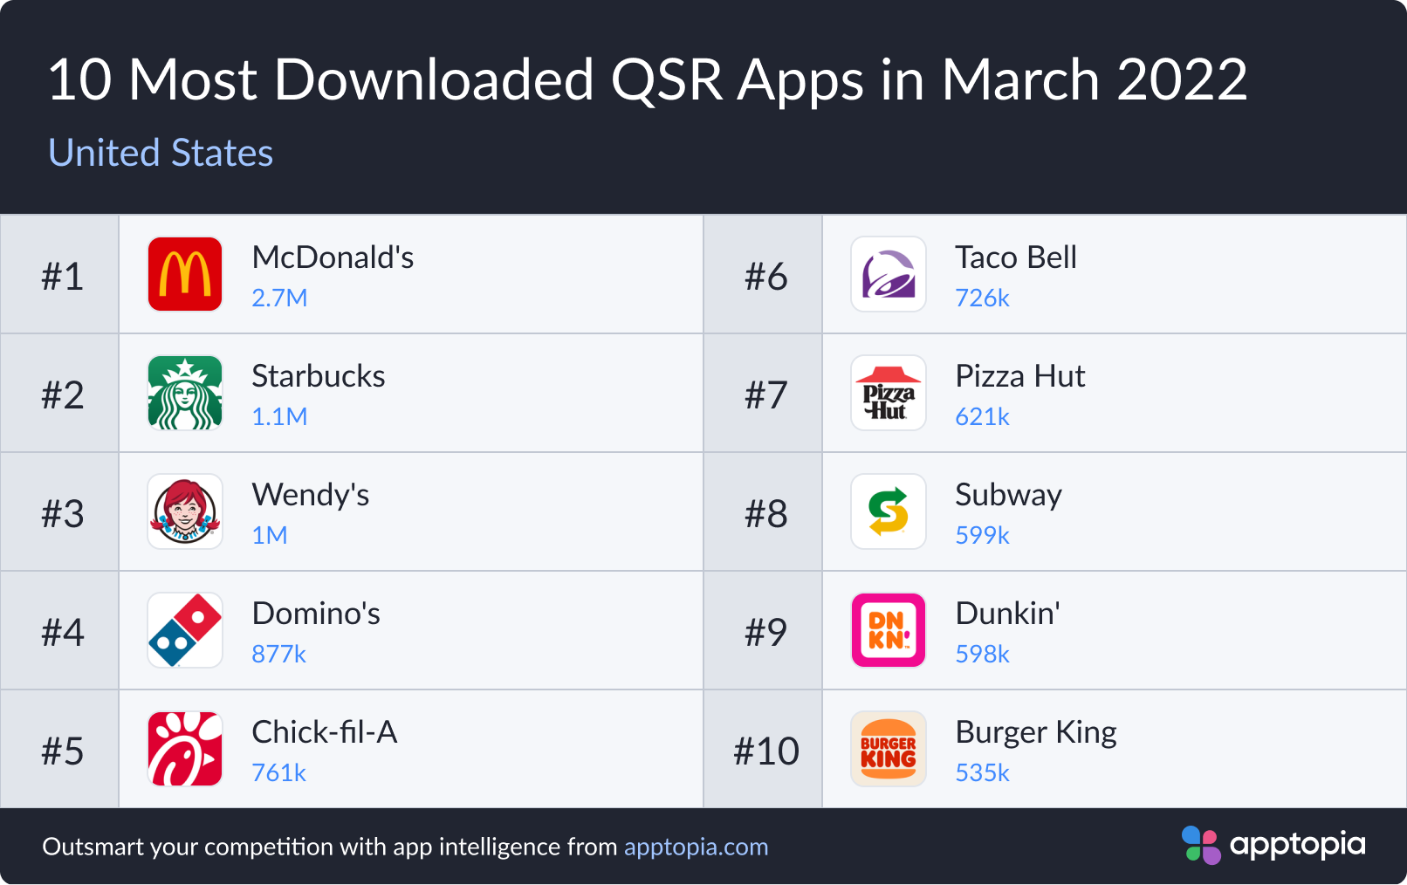This screenshot has width=1407, height=885.
Task: Select the Burger King 535k figure
Action: tap(982, 773)
